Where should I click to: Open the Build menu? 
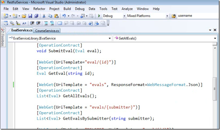click(x=67, y=9)
